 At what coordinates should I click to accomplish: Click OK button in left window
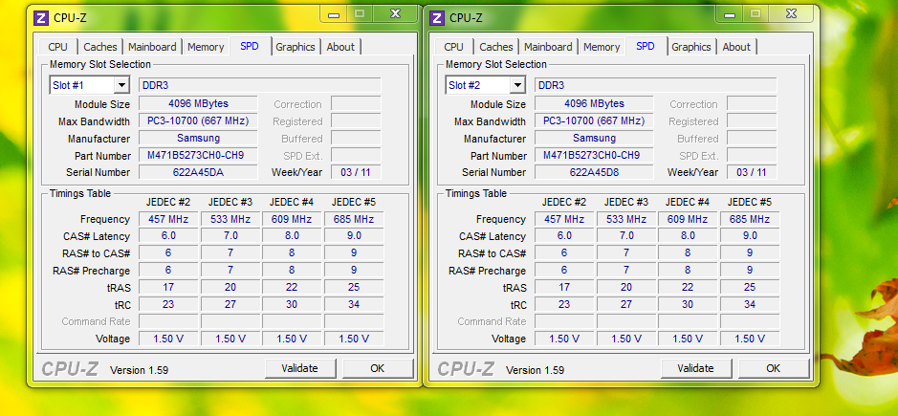tap(378, 368)
